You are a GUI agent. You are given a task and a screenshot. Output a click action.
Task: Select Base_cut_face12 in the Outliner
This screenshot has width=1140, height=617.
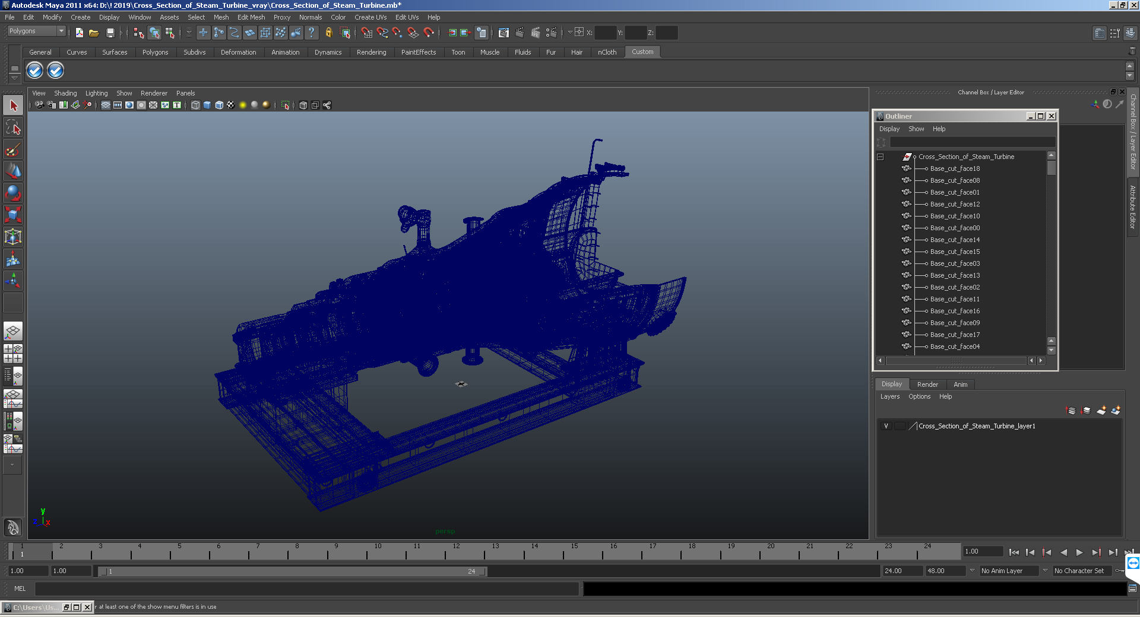click(x=955, y=204)
